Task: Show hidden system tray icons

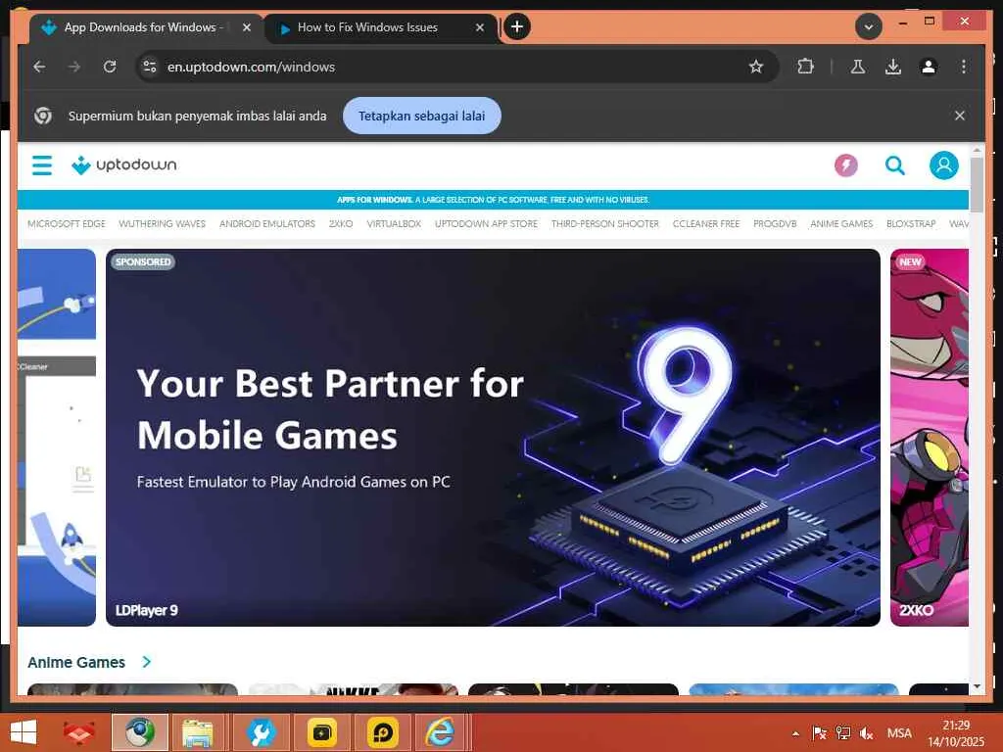Action: click(795, 733)
